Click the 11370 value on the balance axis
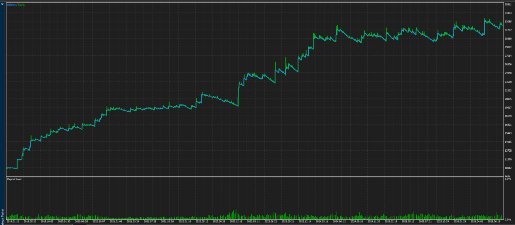Image resolution: width=515 pixels, height=225 pixels. 508,159
